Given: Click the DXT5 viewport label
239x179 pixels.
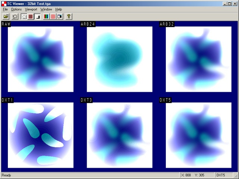Looking at the screenshot, I should tap(165, 100).
